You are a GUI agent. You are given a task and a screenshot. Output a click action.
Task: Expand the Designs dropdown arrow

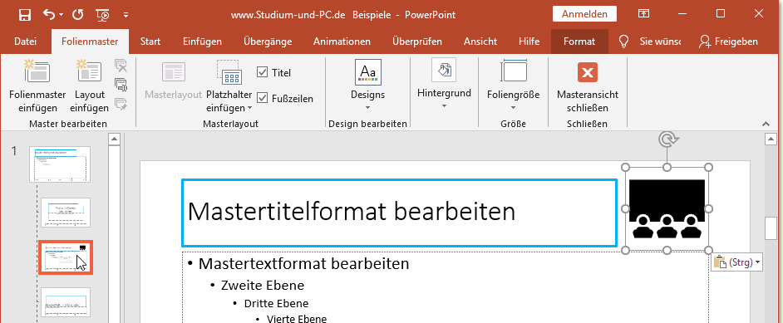(x=368, y=107)
